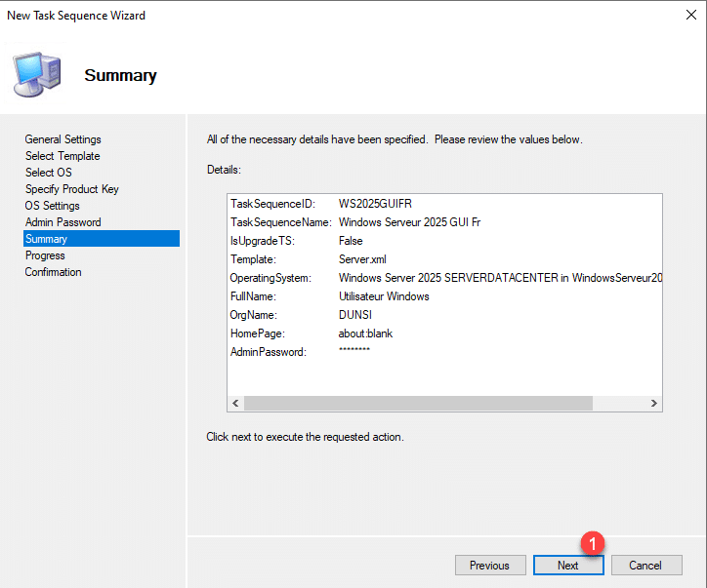Click the Confirmation step in sidebar

click(x=53, y=272)
